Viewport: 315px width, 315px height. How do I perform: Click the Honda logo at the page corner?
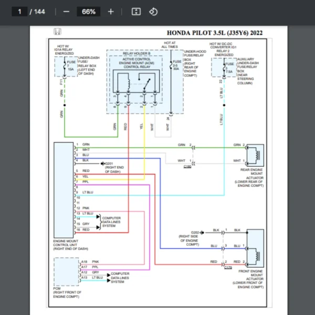click(x=57, y=33)
